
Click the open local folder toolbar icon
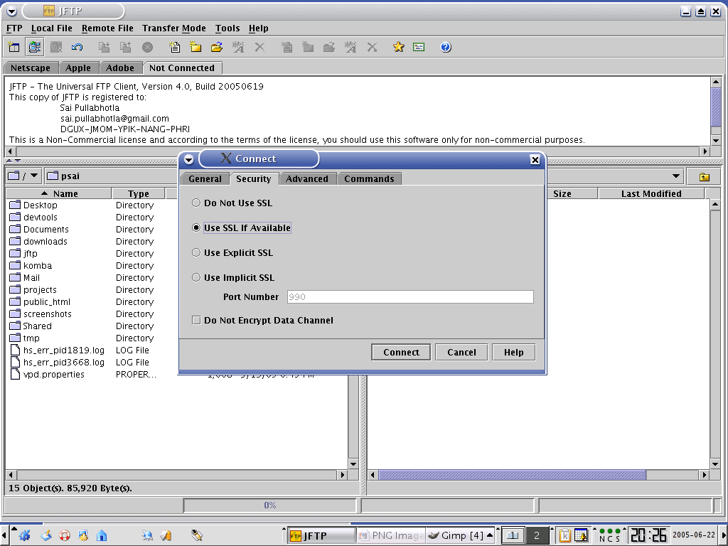[217, 47]
